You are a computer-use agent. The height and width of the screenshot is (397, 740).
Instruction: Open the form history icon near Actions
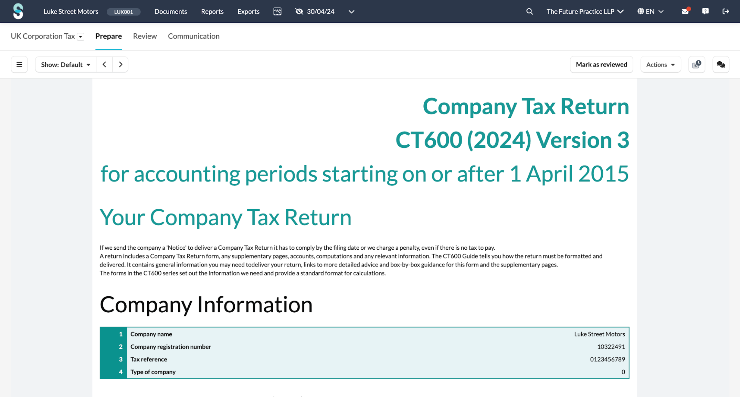pos(697,64)
